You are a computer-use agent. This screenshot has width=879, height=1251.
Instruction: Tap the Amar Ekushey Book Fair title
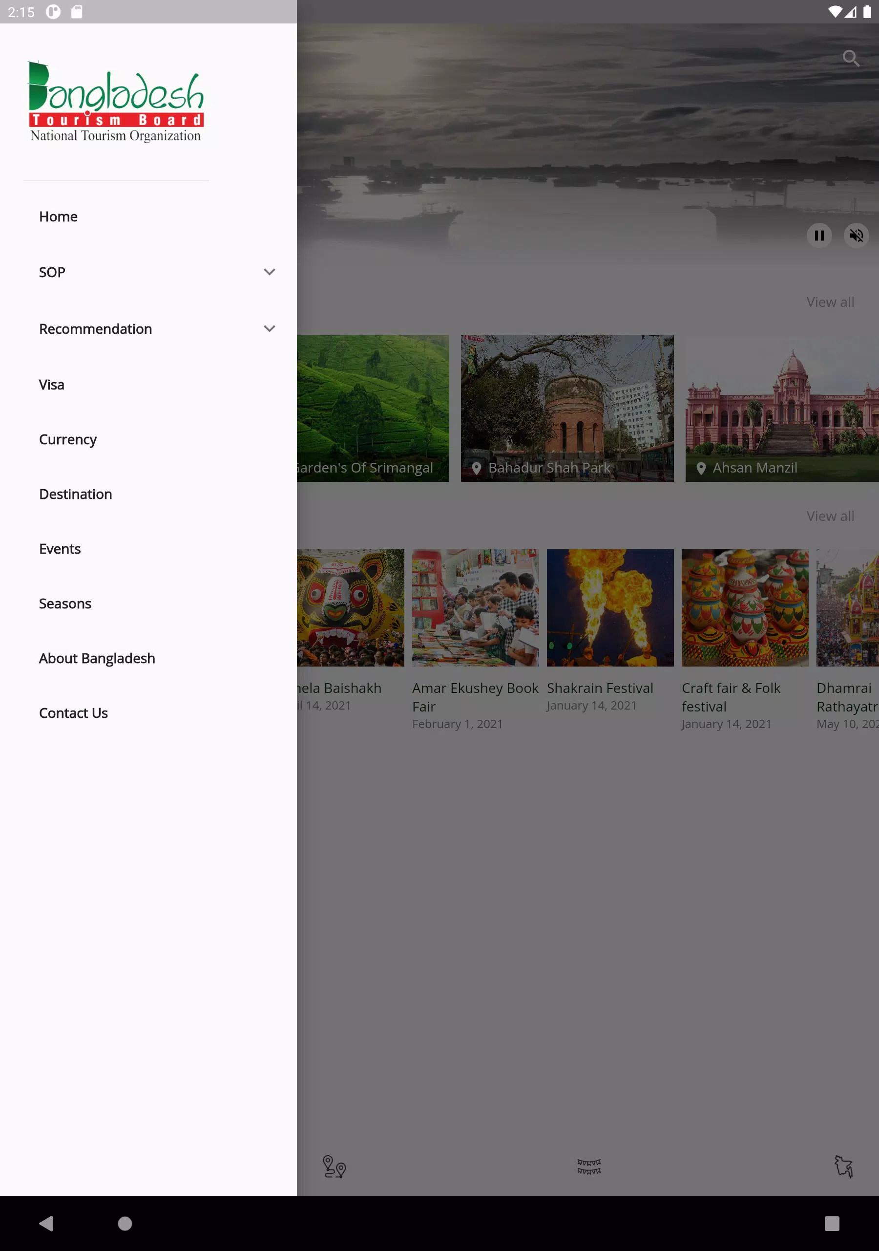[x=476, y=697]
